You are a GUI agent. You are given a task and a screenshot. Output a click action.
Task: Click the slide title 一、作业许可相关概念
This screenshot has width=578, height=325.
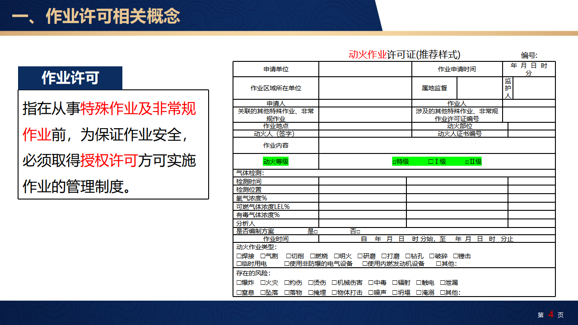click(96, 16)
